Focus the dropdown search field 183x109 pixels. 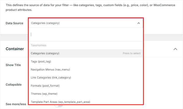[86, 34]
